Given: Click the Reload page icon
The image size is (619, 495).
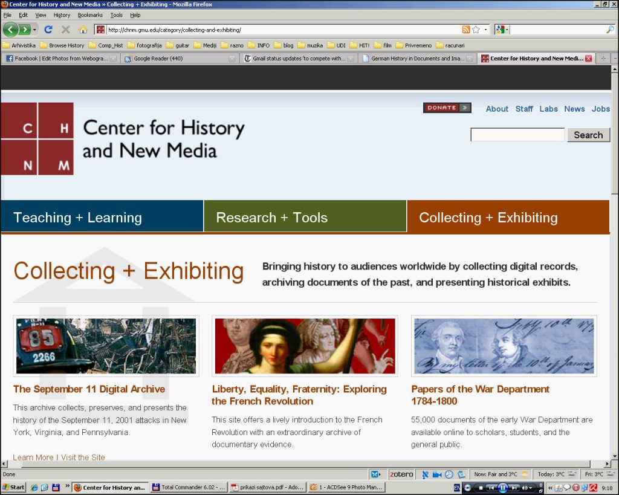Looking at the screenshot, I should [x=48, y=30].
